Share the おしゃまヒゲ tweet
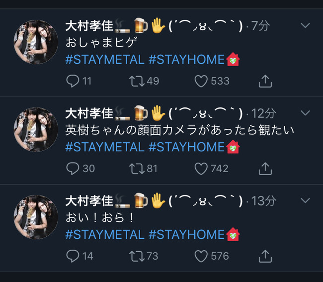The image size is (323, 282). tap(265, 81)
